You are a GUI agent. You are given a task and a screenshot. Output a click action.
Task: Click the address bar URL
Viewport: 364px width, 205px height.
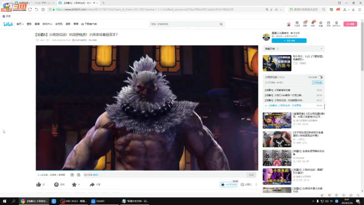click(x=144, y=10)
